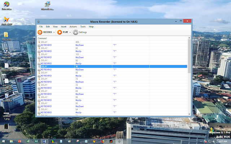Select the Untitled 1.png desktop file
Viewport: 231px width, 144px height.
click(6, 116)
